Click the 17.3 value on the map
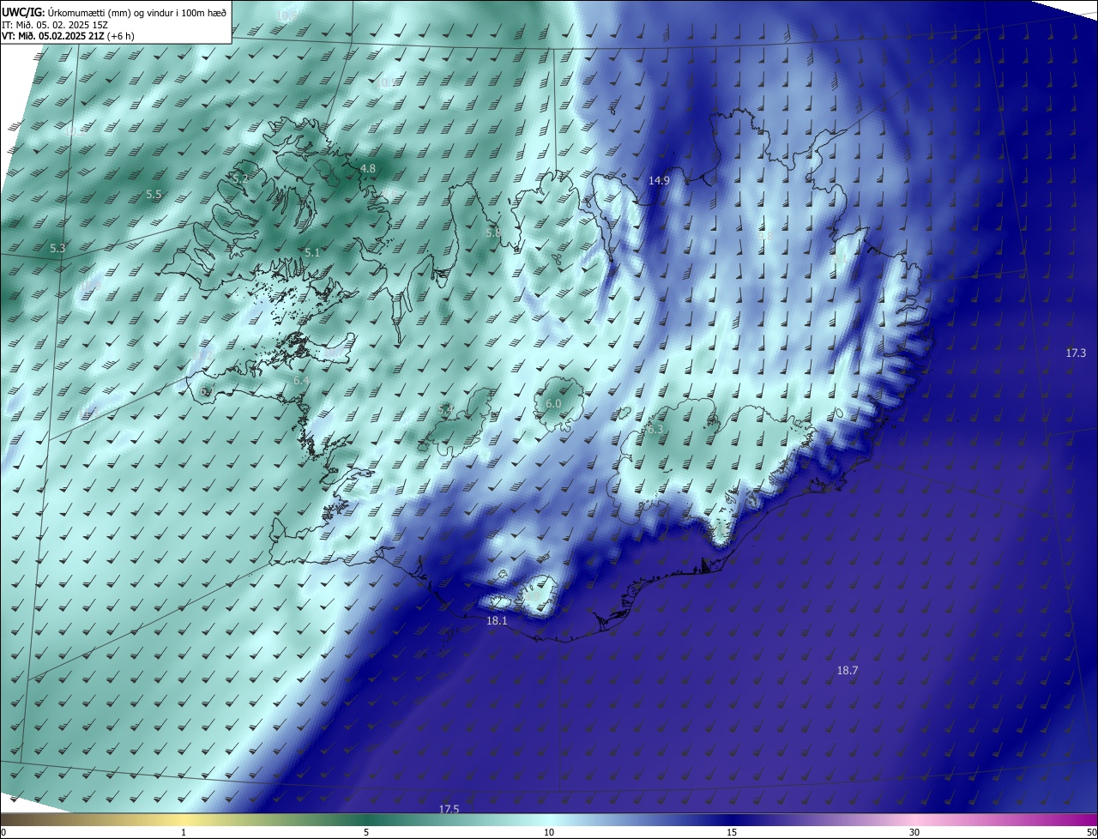The height and width of the screenshot is (839, 1098). click(1076, 353)
